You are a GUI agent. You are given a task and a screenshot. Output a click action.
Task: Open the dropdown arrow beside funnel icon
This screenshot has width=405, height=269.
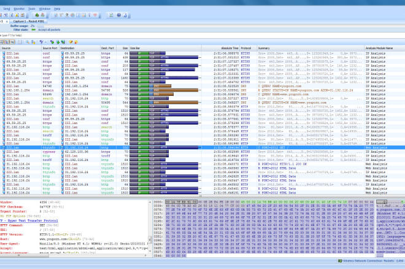click(x=46, y=42)
